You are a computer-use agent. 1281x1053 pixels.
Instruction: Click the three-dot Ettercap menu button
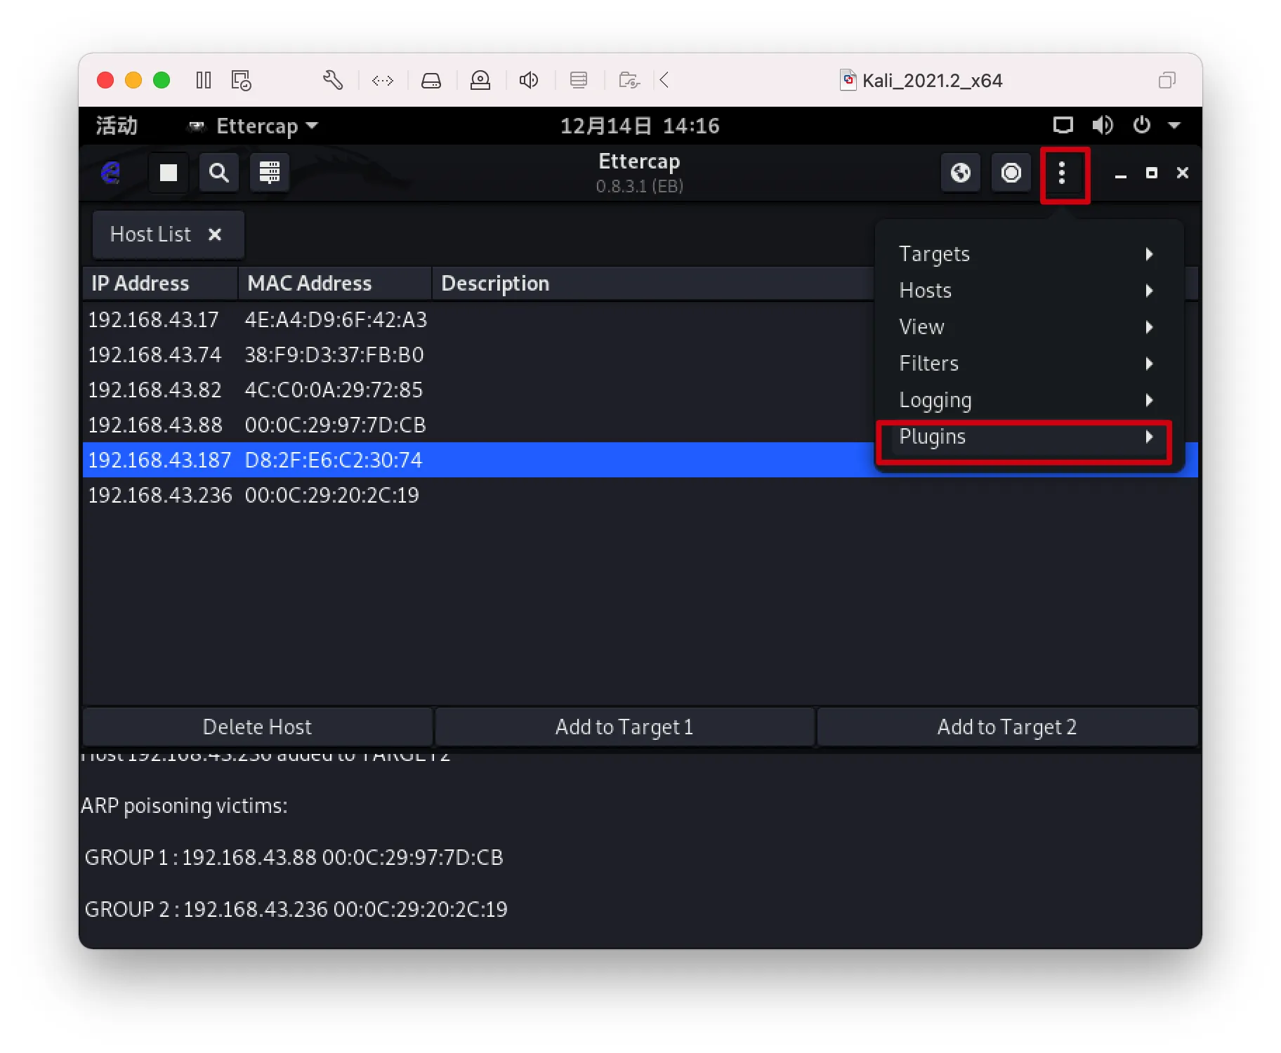tap(1062, 173)
